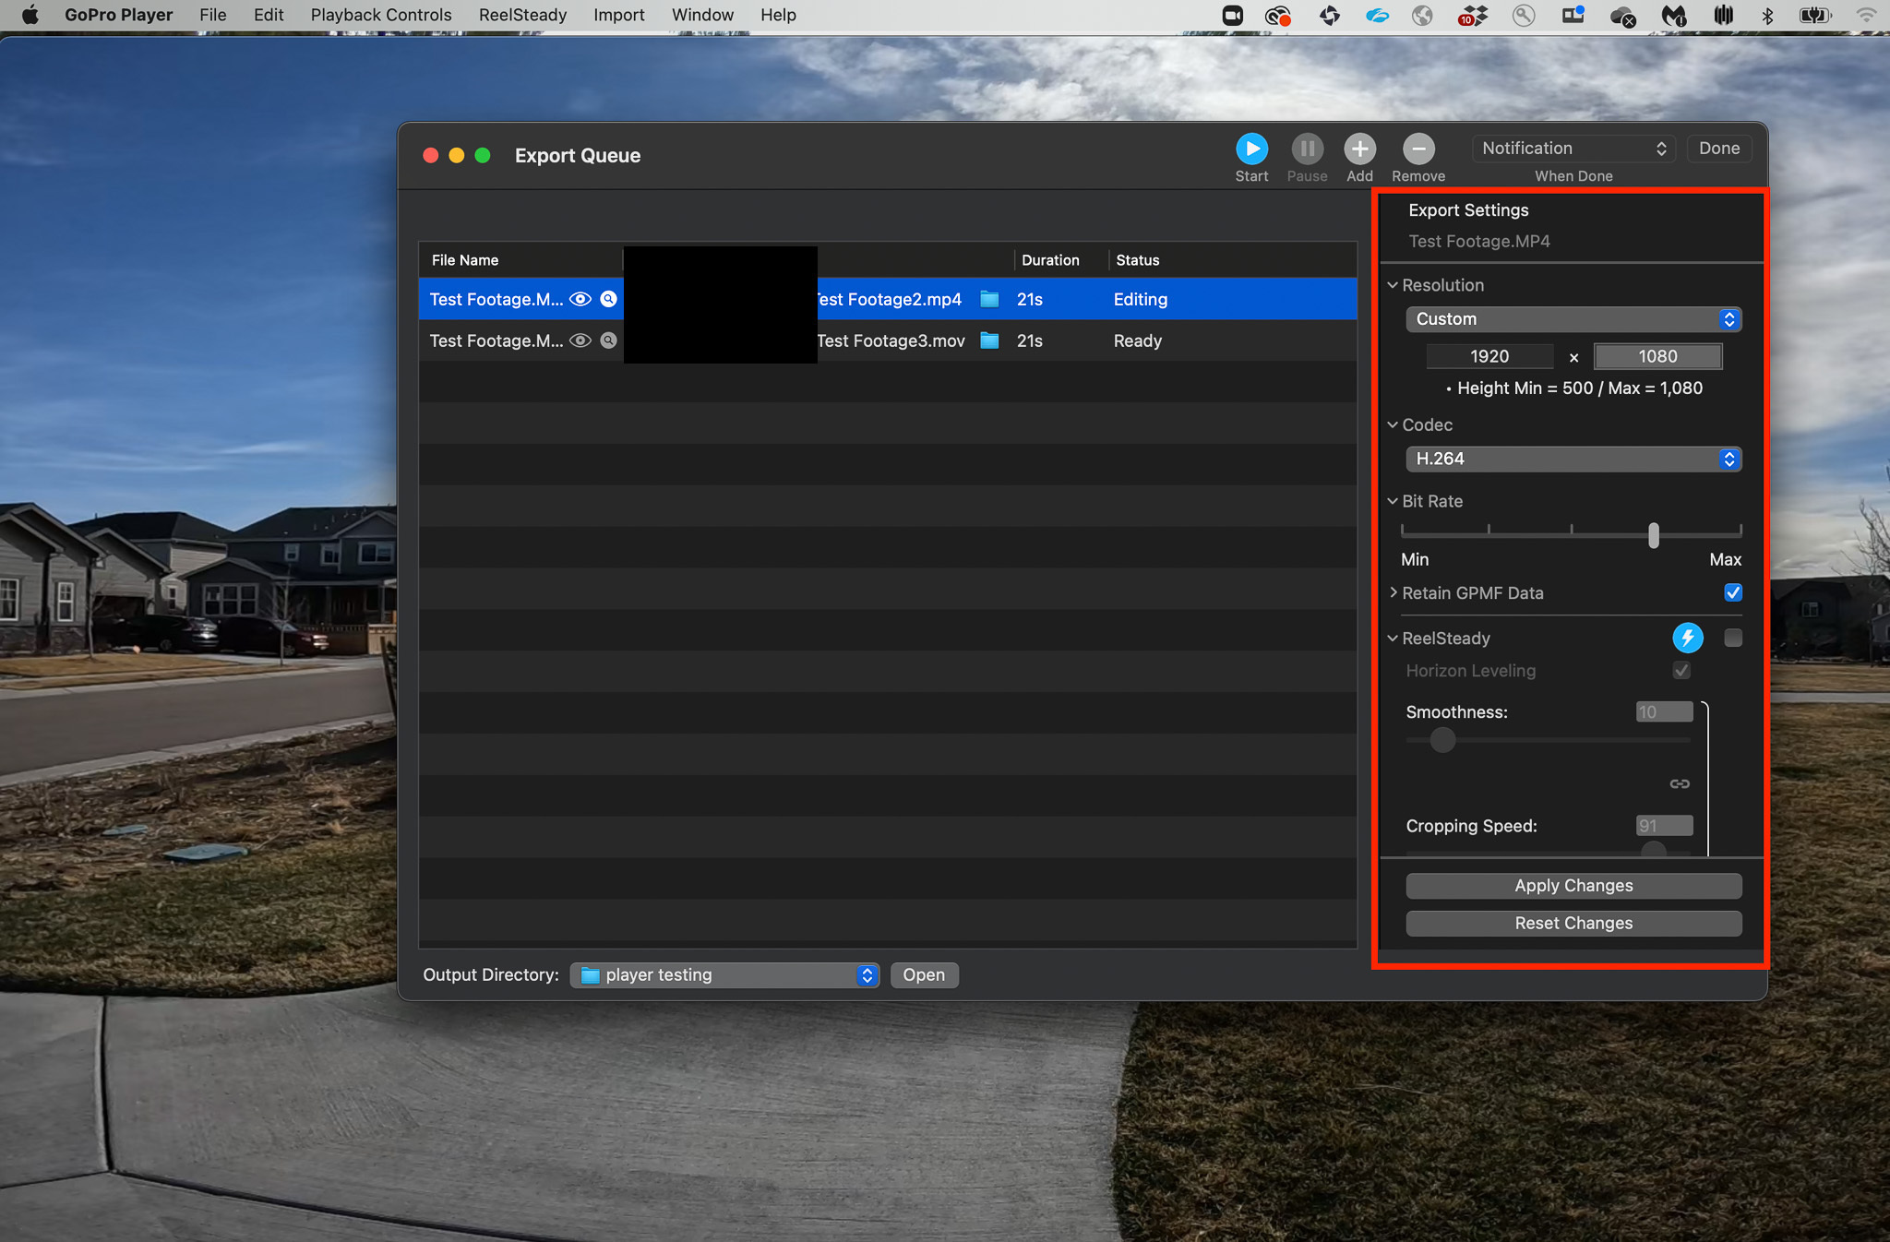This screenshot has height=1242, width=1890.
Task: Open the File menu
Action: (x=213, y=15)
